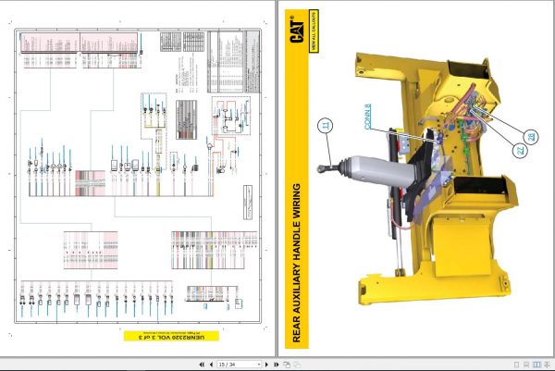Open callout number 27
Viewport: 555px width, 371px height.
coord(520,151)
